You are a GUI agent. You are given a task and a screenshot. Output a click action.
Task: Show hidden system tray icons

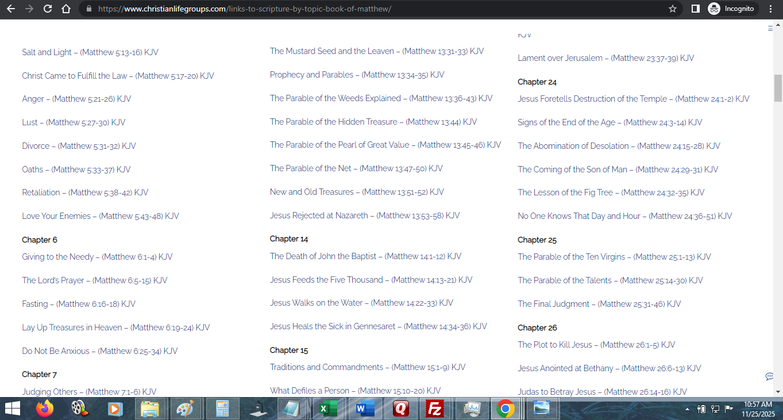(687, 409)
